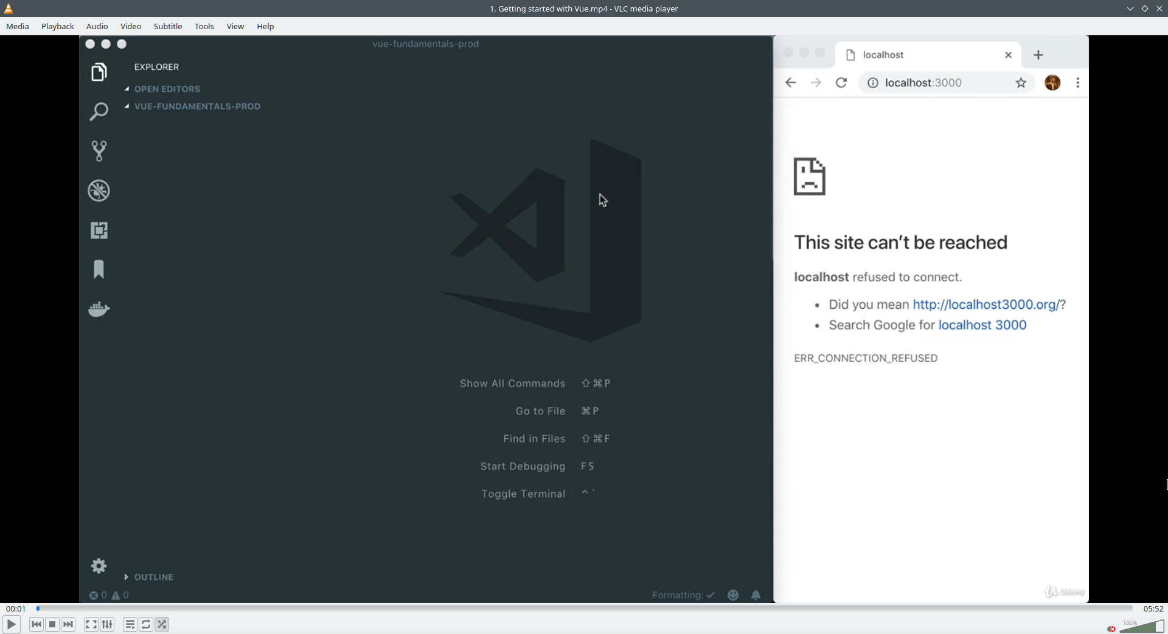Open the Chrome three-dot menu
This screenshot has height=634, width=1168.
1078,83
